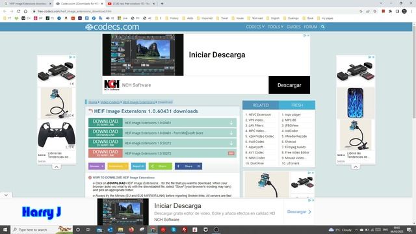Click the green Share button

coord(161,166)
